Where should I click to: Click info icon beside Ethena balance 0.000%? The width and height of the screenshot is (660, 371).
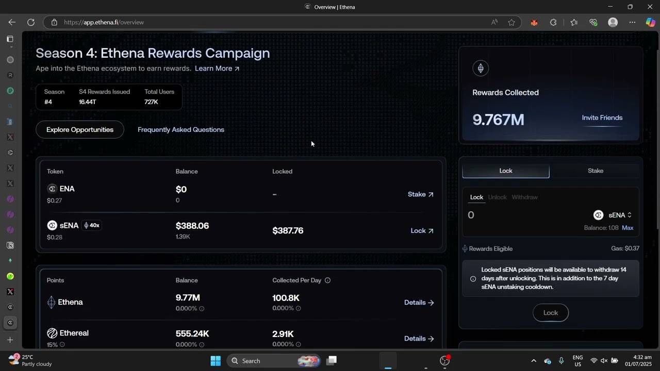pos(202,309)
